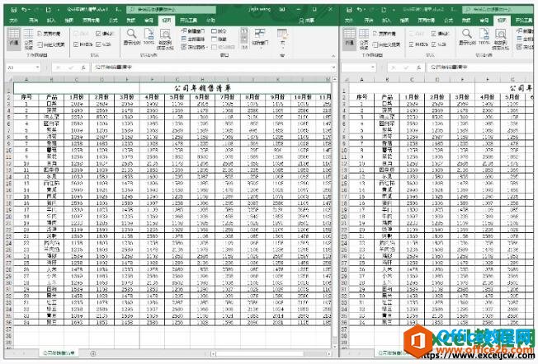Open File tab in left window

click(14, 21)
